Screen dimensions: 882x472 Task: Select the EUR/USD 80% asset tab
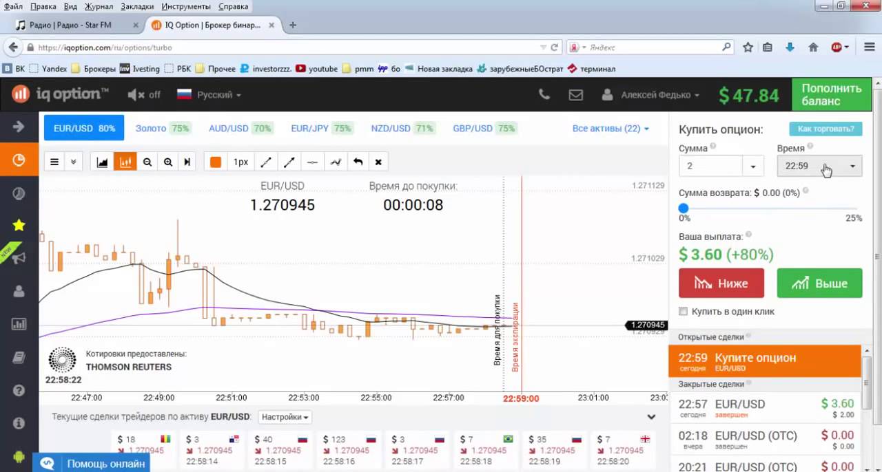tap(84, 128)
